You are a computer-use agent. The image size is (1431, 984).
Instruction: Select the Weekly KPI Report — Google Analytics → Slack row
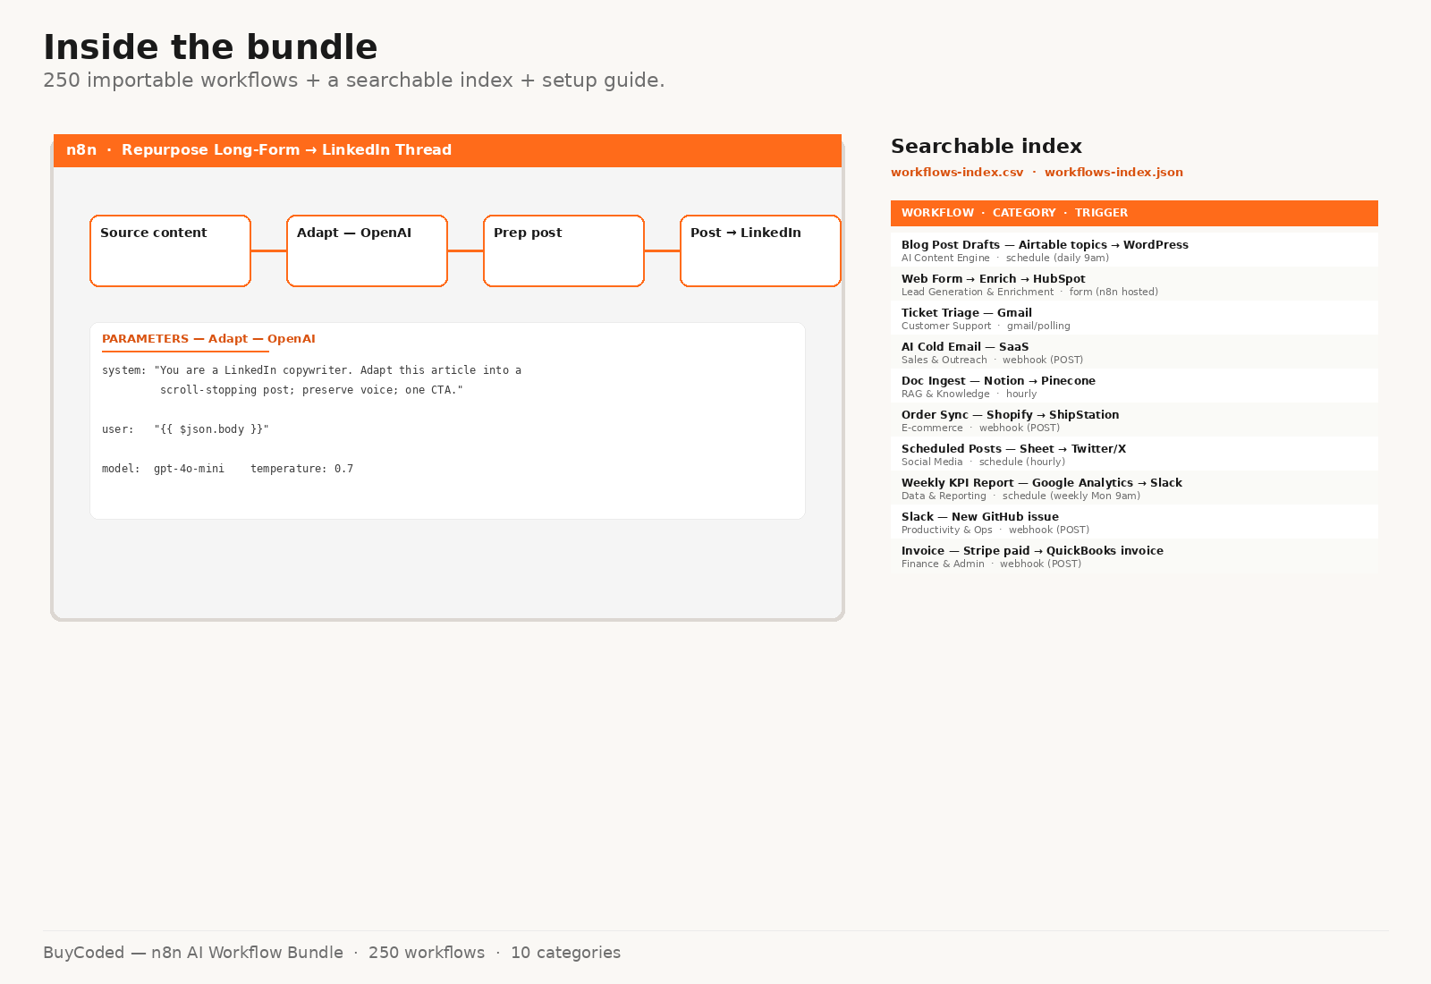tap(1134, 488)
